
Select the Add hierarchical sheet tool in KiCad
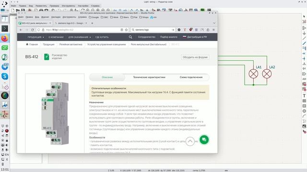click(304, 84)
